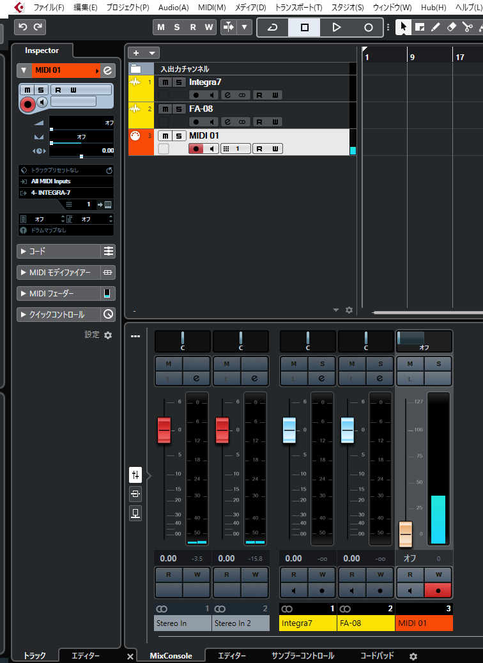Click the Undo arrow in toolbar
Viewport: 483px width, 663px height.
coord(23,27)
